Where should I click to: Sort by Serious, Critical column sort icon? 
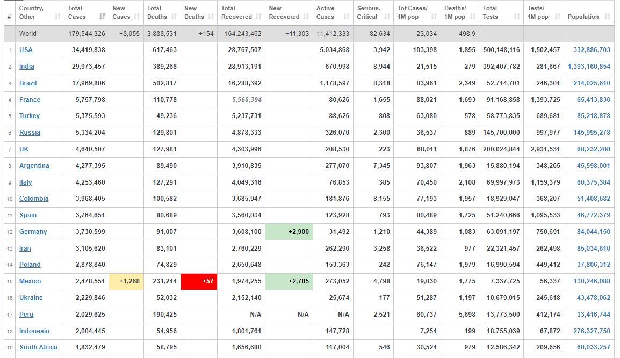pyautogui.click(x=387, y=17)
